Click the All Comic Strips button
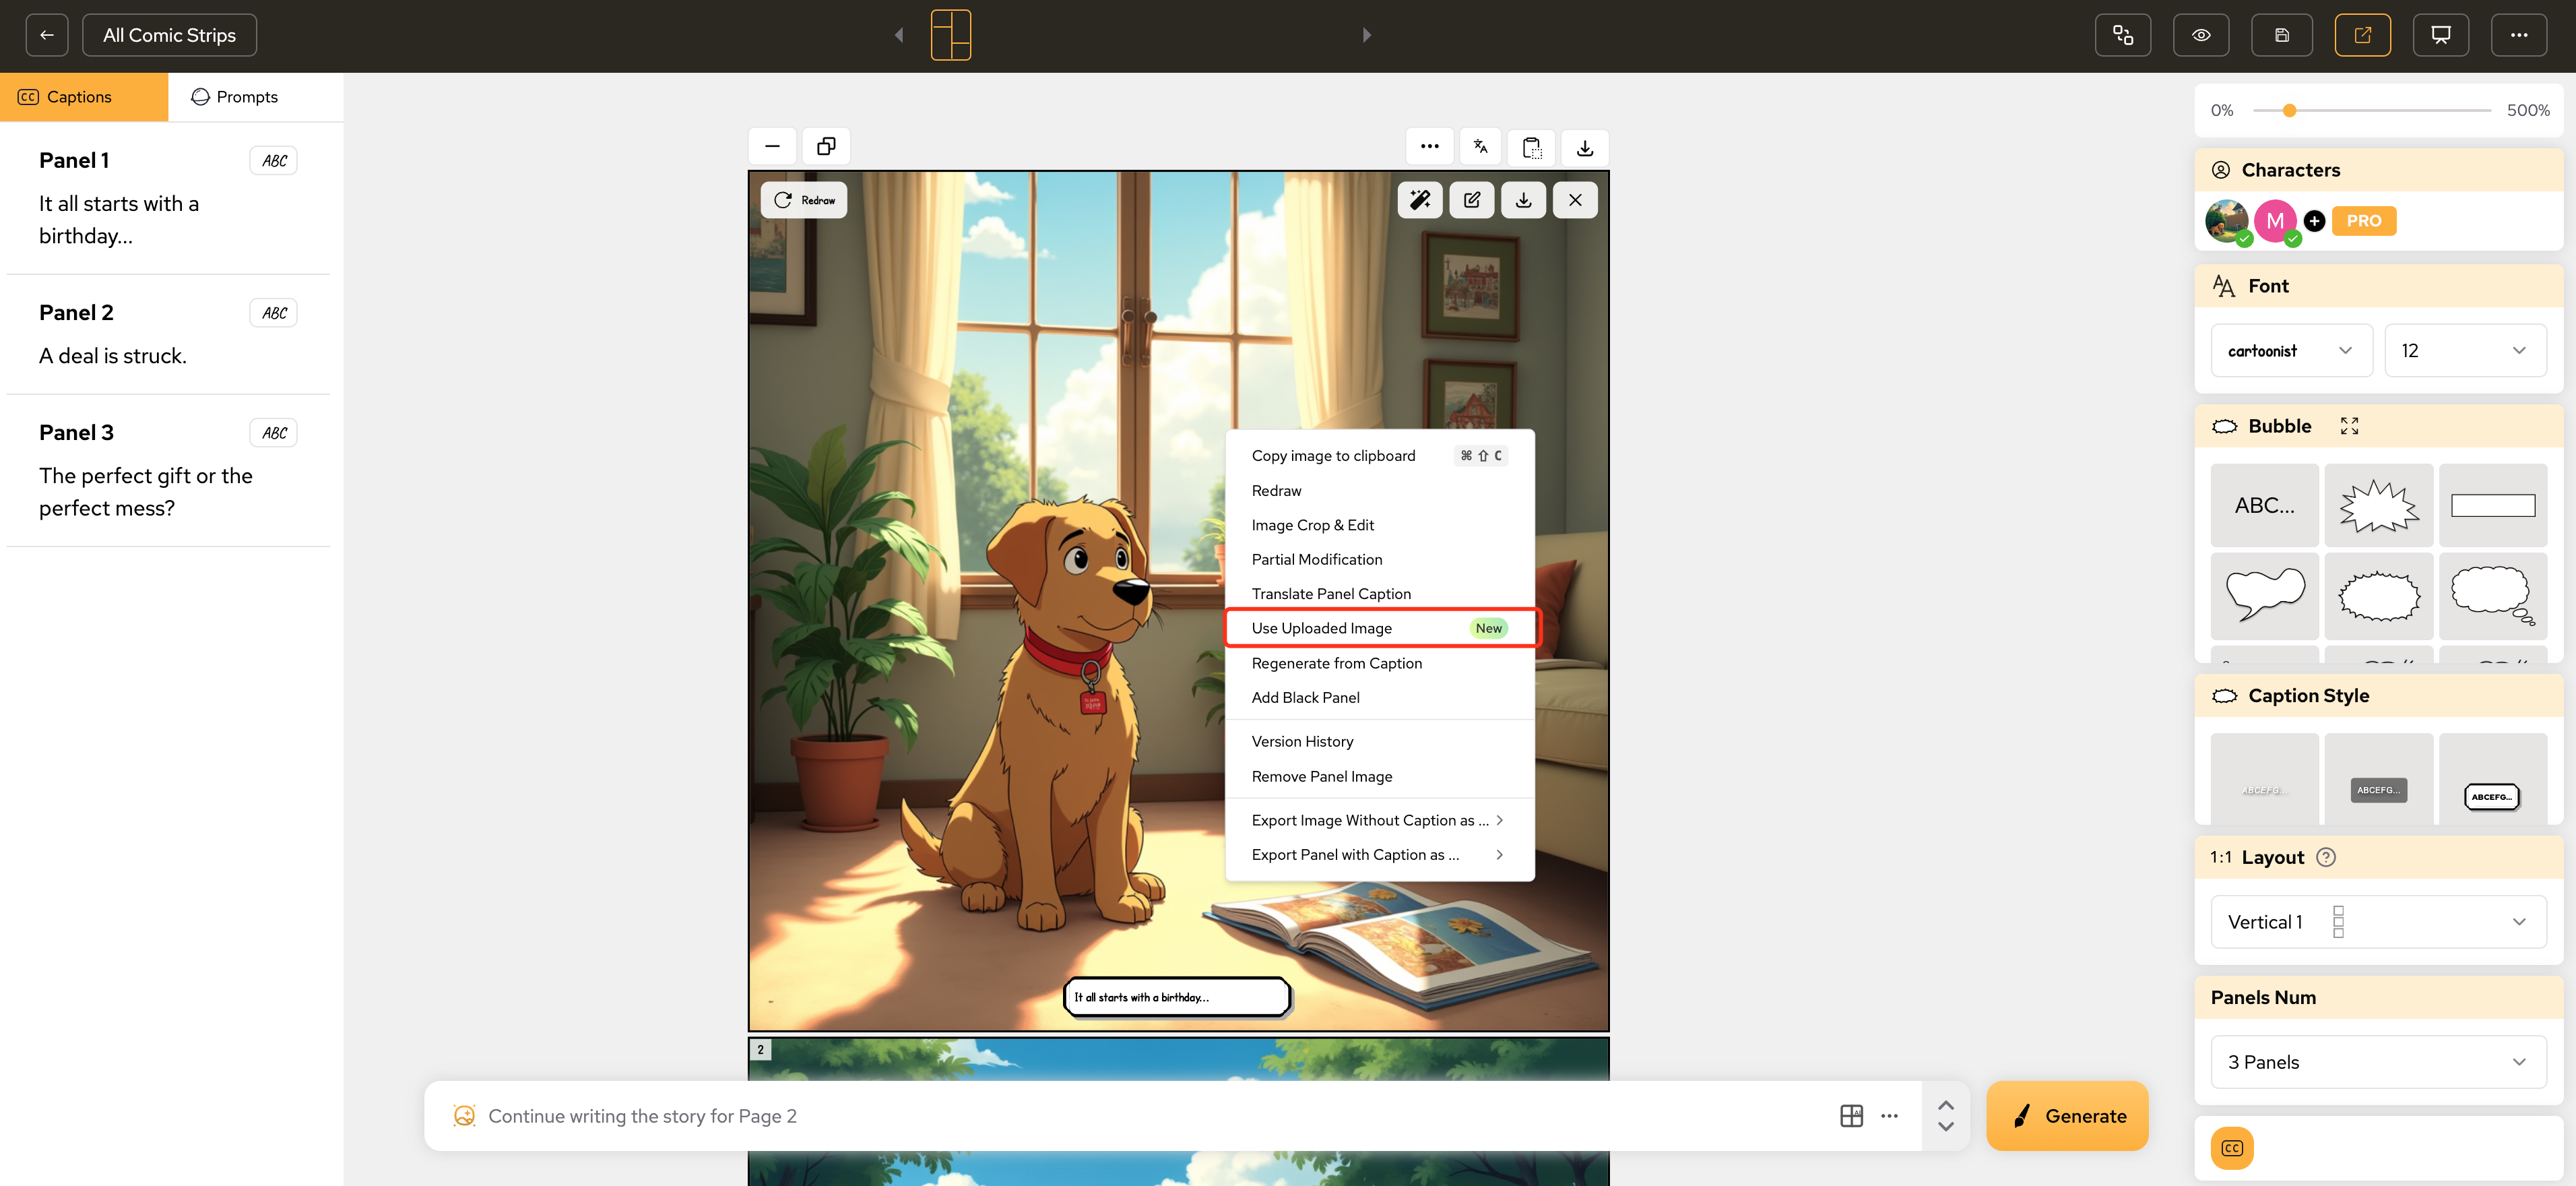 tap(169, 35)
